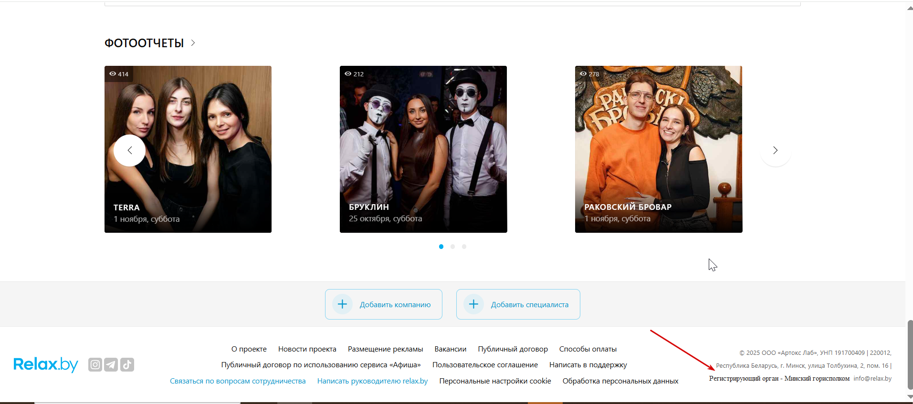Open the Telegram icon in the footer

(x=111, y=365)
